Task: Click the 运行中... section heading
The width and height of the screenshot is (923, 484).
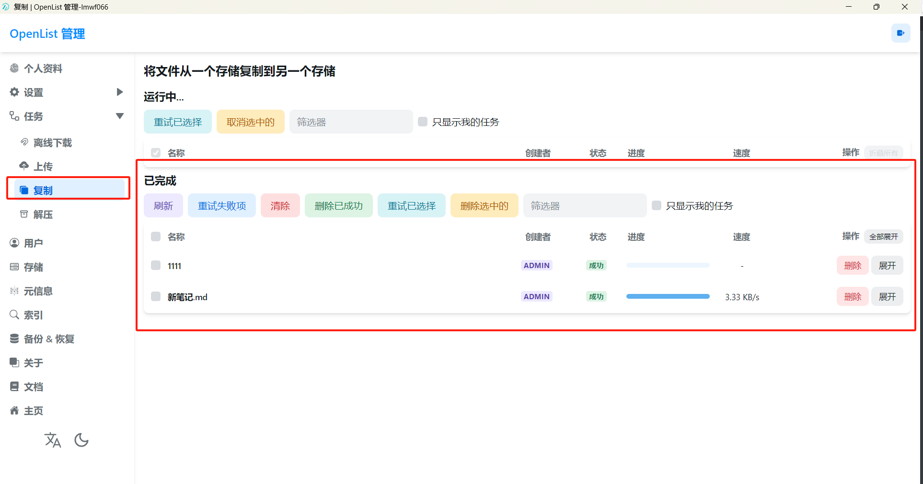Action: click(x=163, y=97)
